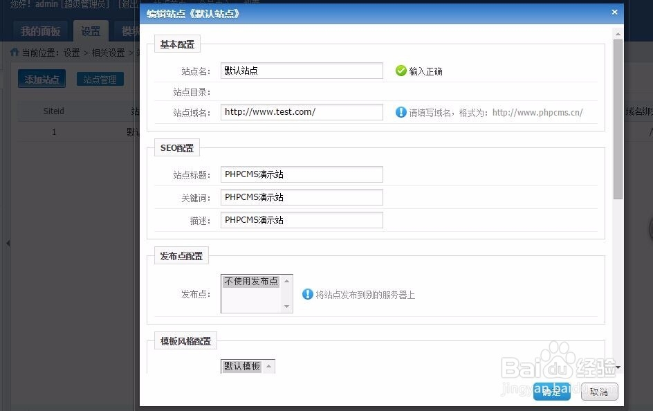The height and width of the screenshot is (411, 653).
Task: Click the 编辑站点《默认站点》 dialog title
Action: click(x=193, y=14)
